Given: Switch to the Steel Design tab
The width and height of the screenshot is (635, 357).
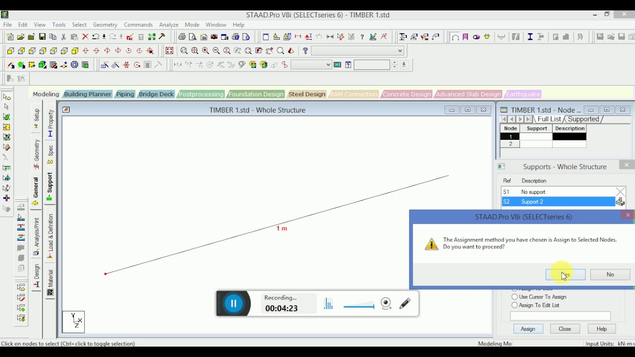Looking at the screenshot, I should 307,94.
